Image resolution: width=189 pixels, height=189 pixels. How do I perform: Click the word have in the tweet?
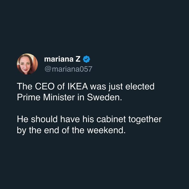tap(70, 119)
